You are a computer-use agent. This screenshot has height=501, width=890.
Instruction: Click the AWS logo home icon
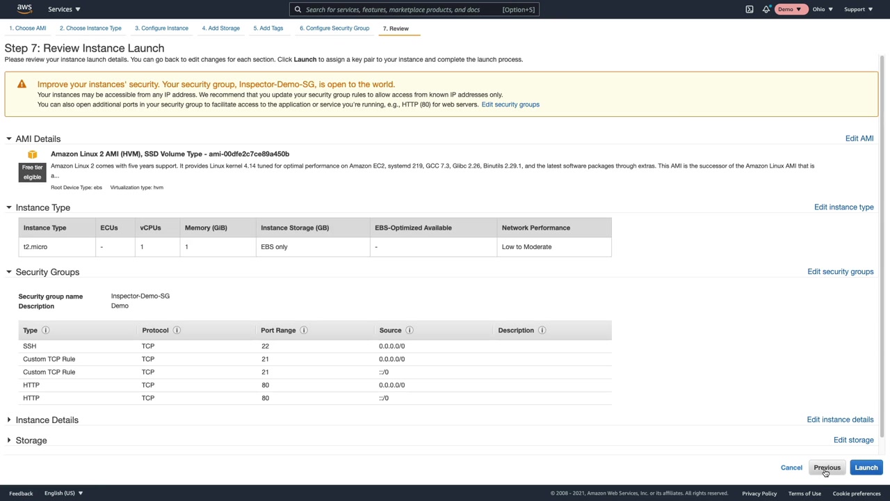click(x=24, y=9)
